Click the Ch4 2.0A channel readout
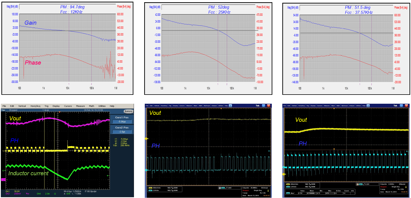Image resolution: width=411 pixels, height=198 pixels. pos(43,194)
